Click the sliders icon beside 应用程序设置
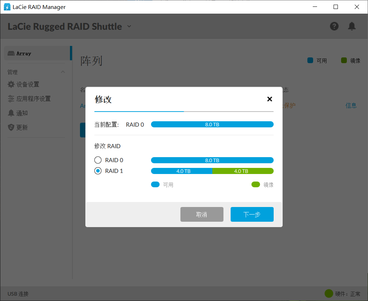The image size is (368, 301). (x=11, y=99)
